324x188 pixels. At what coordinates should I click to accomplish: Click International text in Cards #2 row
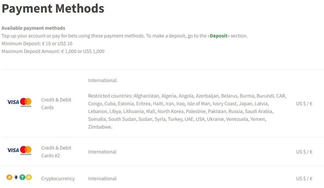(102, 152)
